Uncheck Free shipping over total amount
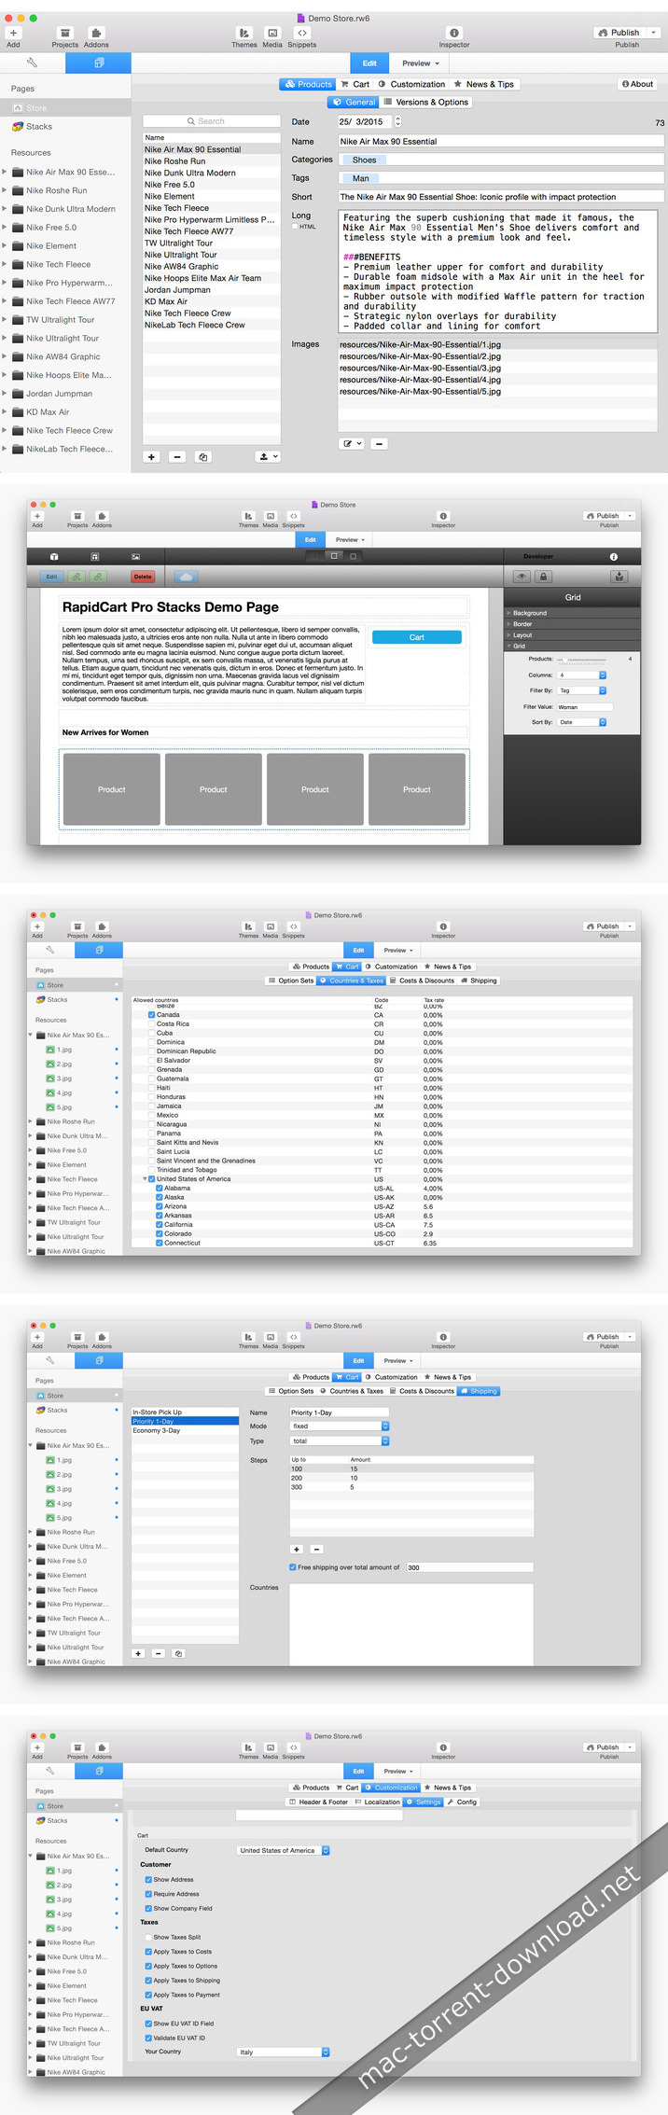This screenshot has width=668, height=2115. (293, 1567)
